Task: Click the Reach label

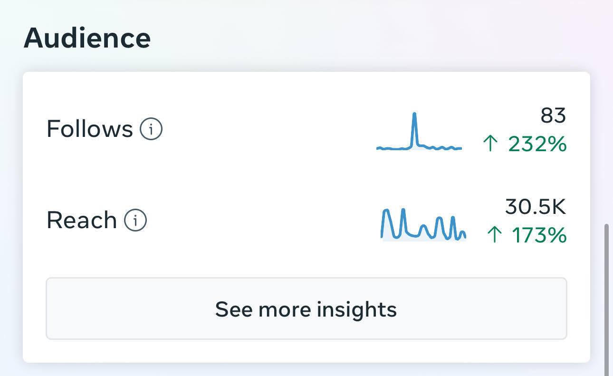Action: 82,220
